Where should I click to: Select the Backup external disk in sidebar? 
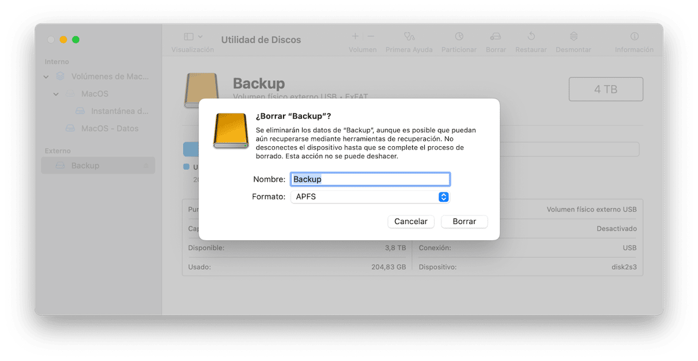tap(85, 166)
